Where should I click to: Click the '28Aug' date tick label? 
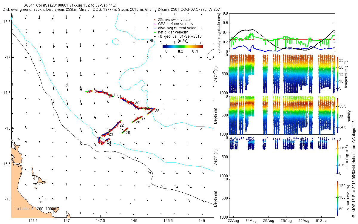[286, 221]
